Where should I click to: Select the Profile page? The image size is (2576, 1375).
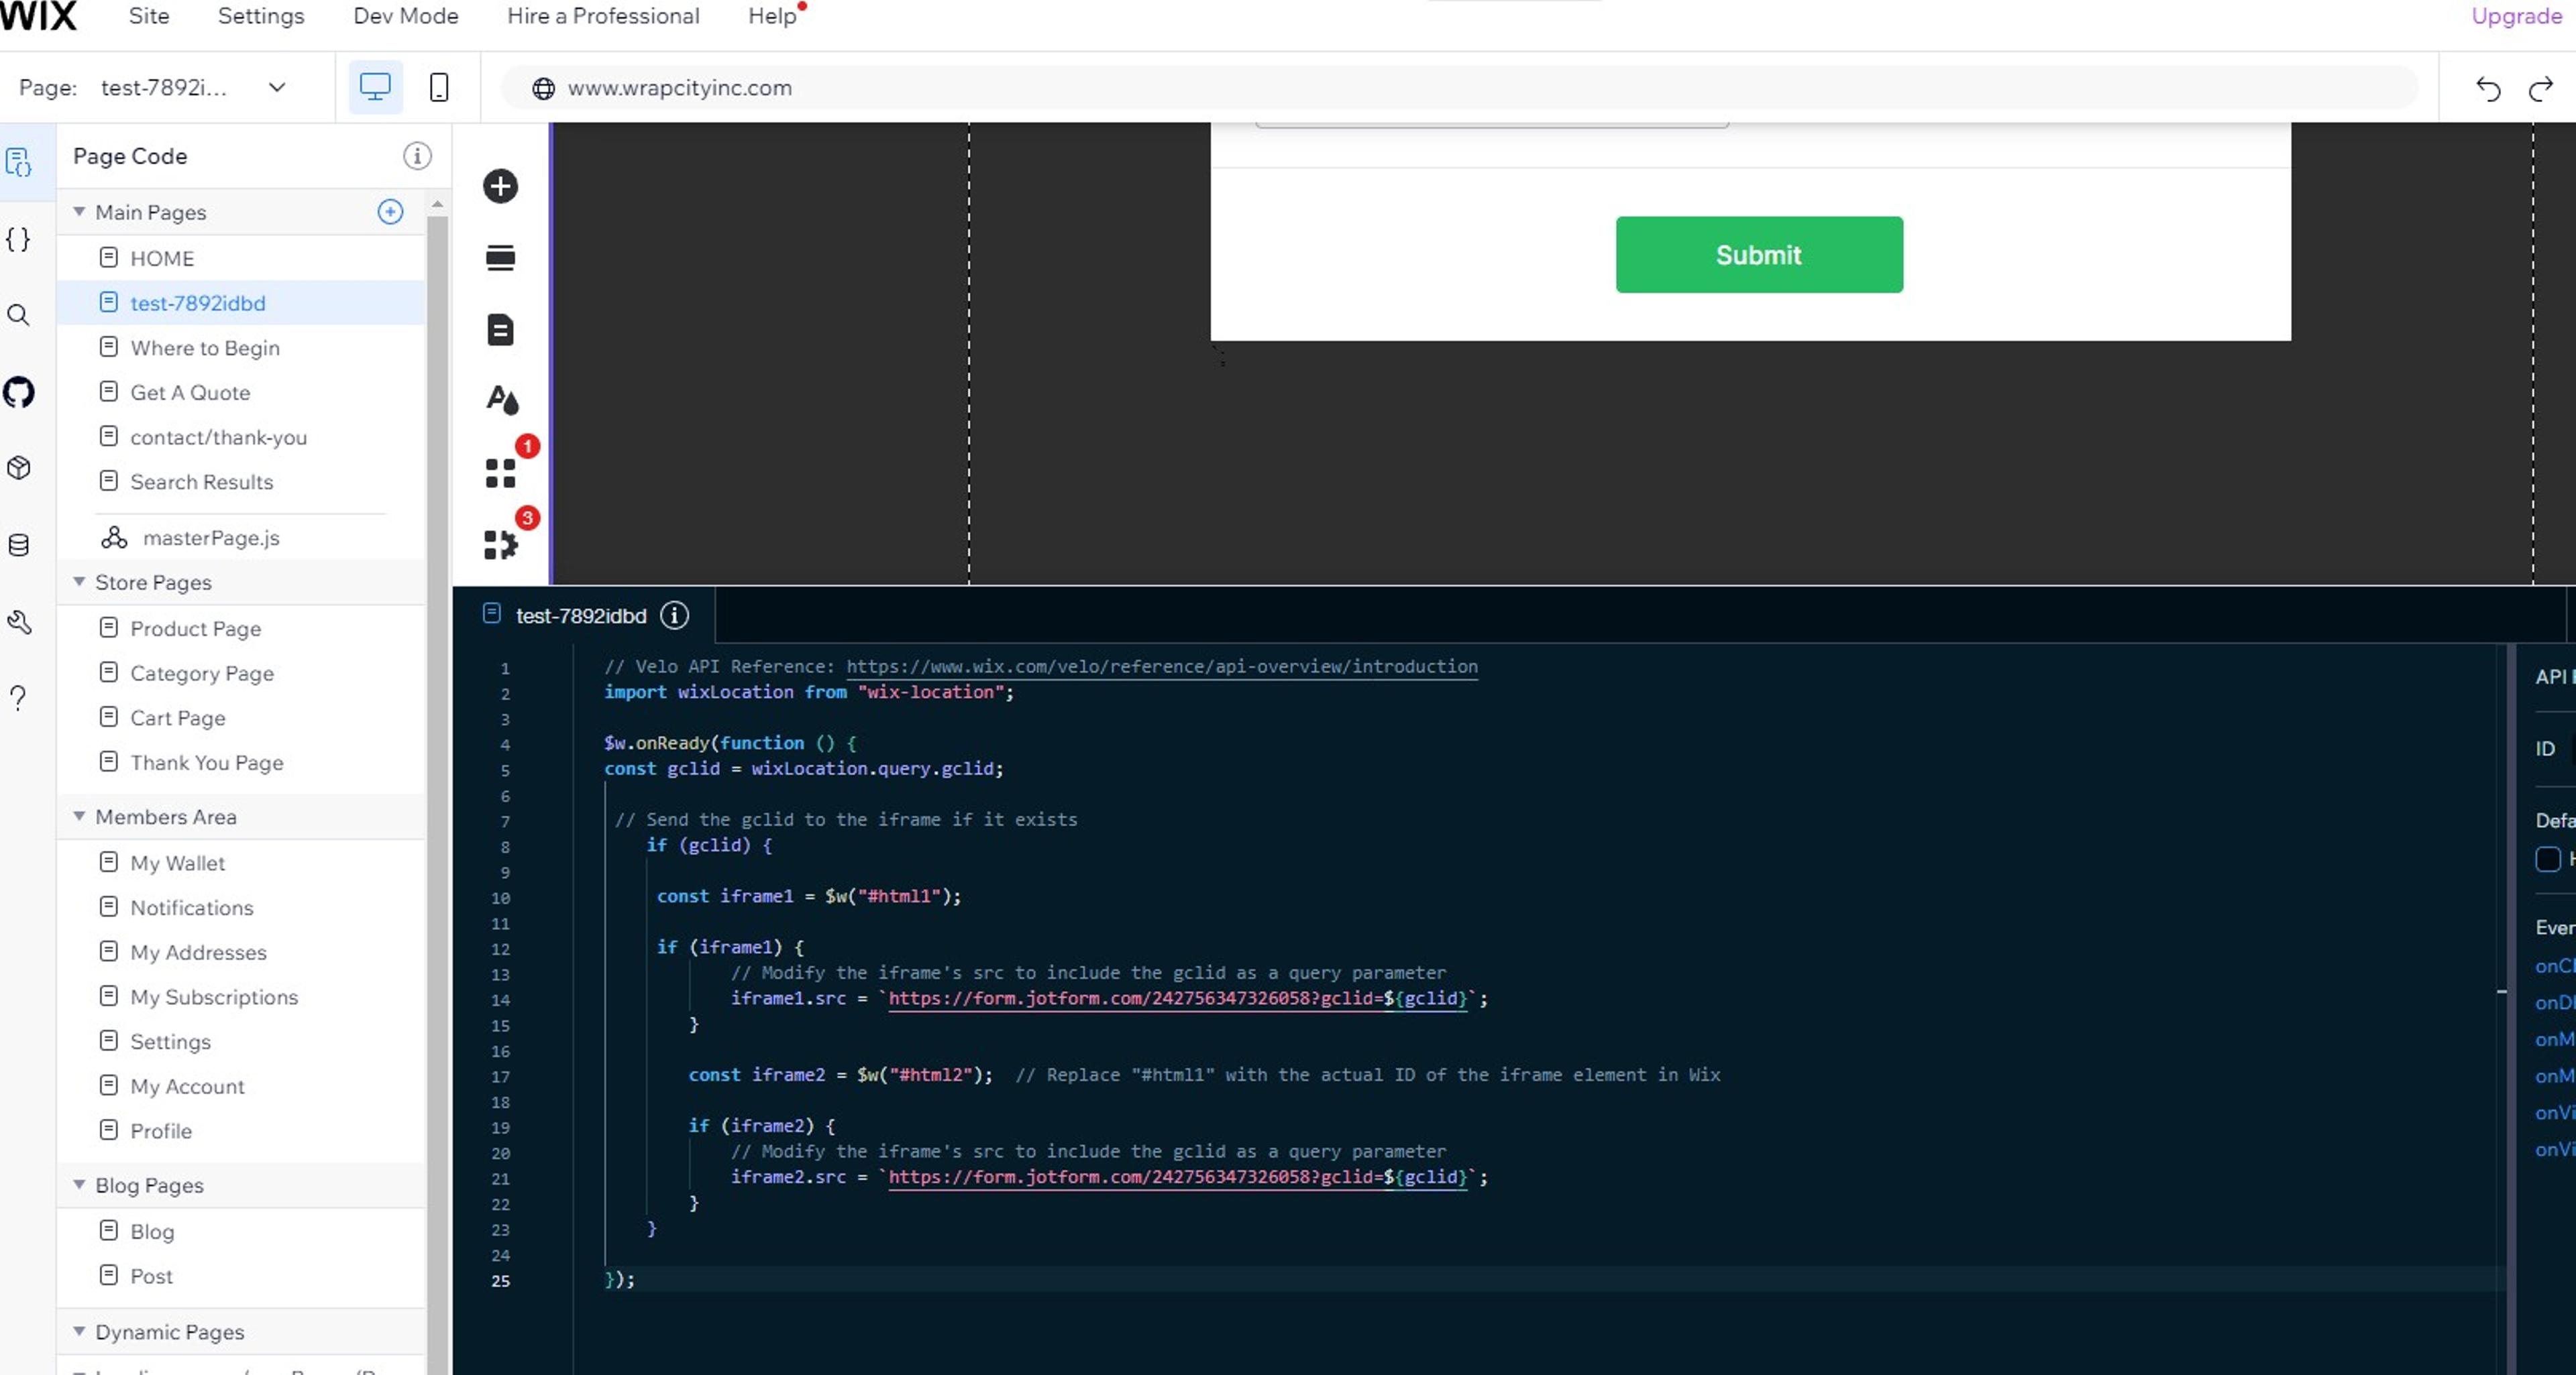(x=241, y=1131)
